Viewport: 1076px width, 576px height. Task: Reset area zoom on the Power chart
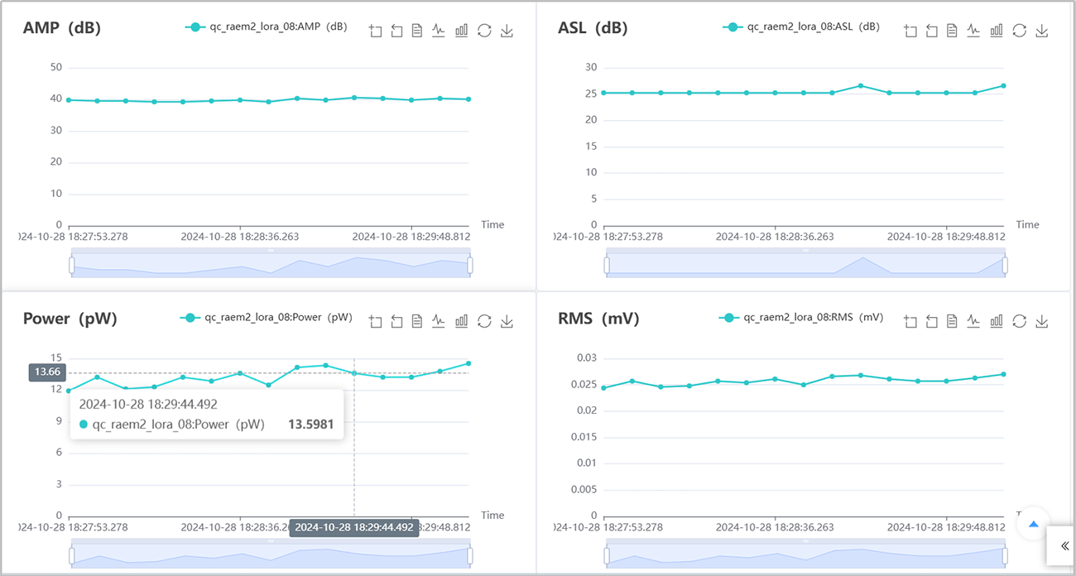pyautogui.click(x=396, y=321)
